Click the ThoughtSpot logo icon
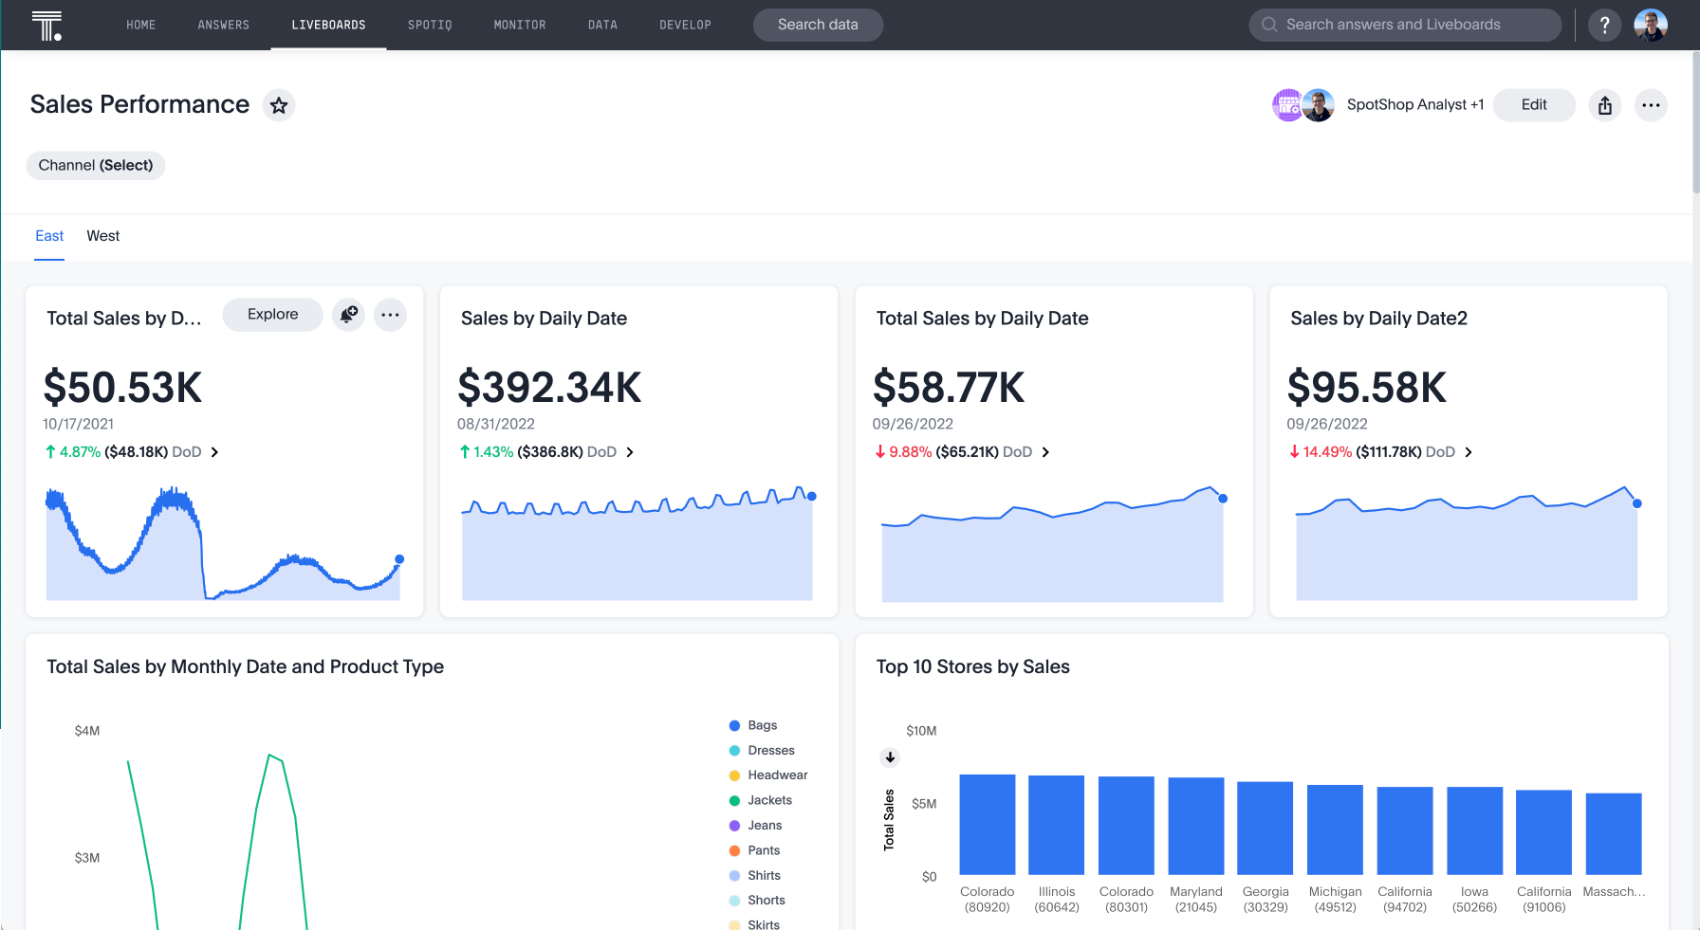Viewport: 1700px width, 930px height. [46, 26]
